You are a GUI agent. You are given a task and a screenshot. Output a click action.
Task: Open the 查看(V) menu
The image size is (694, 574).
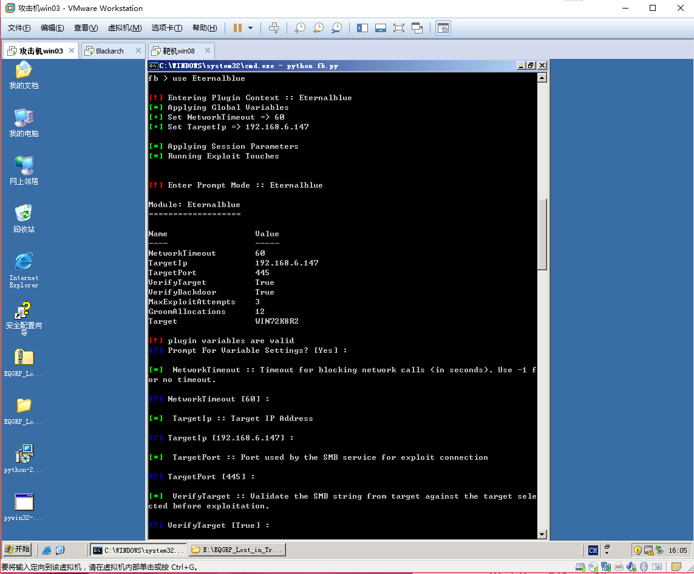click(x=86, y=28)
